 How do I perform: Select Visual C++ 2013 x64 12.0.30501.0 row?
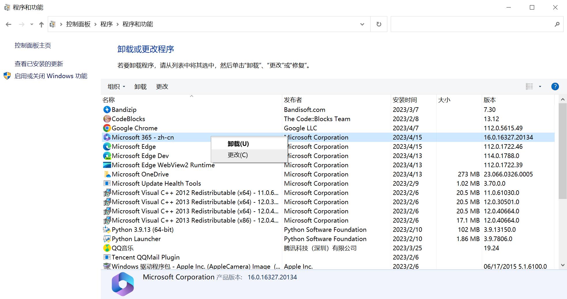pos(328,202)
